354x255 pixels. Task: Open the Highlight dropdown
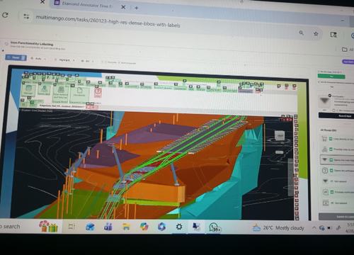point(64,60)
